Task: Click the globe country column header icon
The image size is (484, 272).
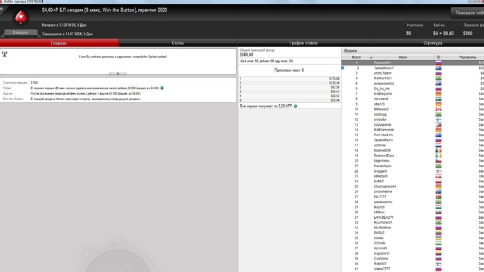Action: pos(438,57)
